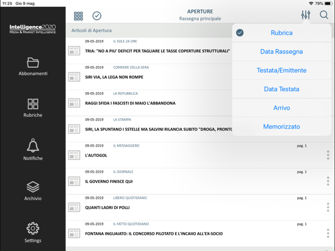
Task: Open article SIRI VIA, LA LEGA NON ROMPE
Action: click(114, 77)
